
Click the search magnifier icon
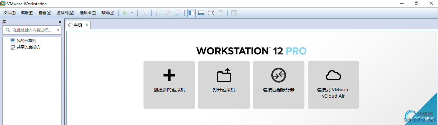pos(8,30)
